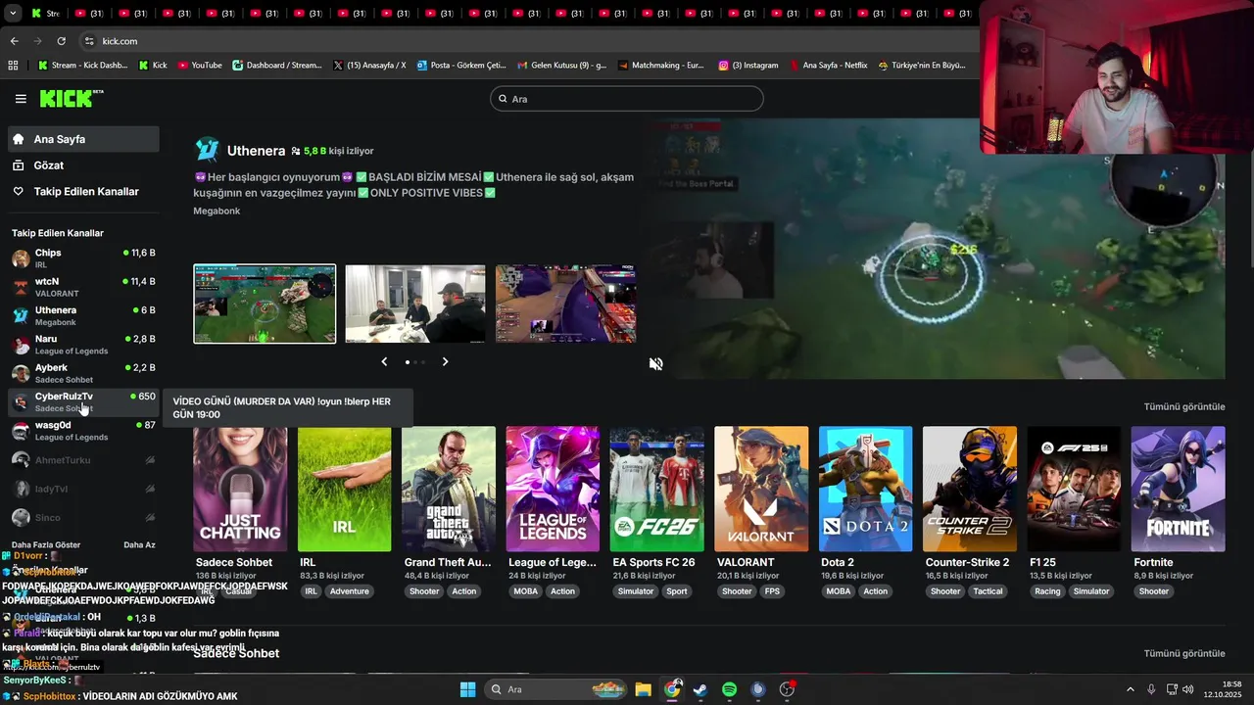Open the Anasayfa / X bookmark
This screenshot has width=1254, height=705.
pyautogui.click(x=369, y=66)
